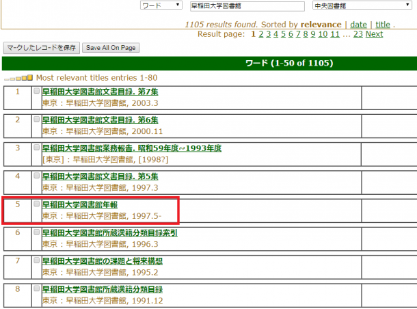Click publication text ending 1991.12

point(103,300)
